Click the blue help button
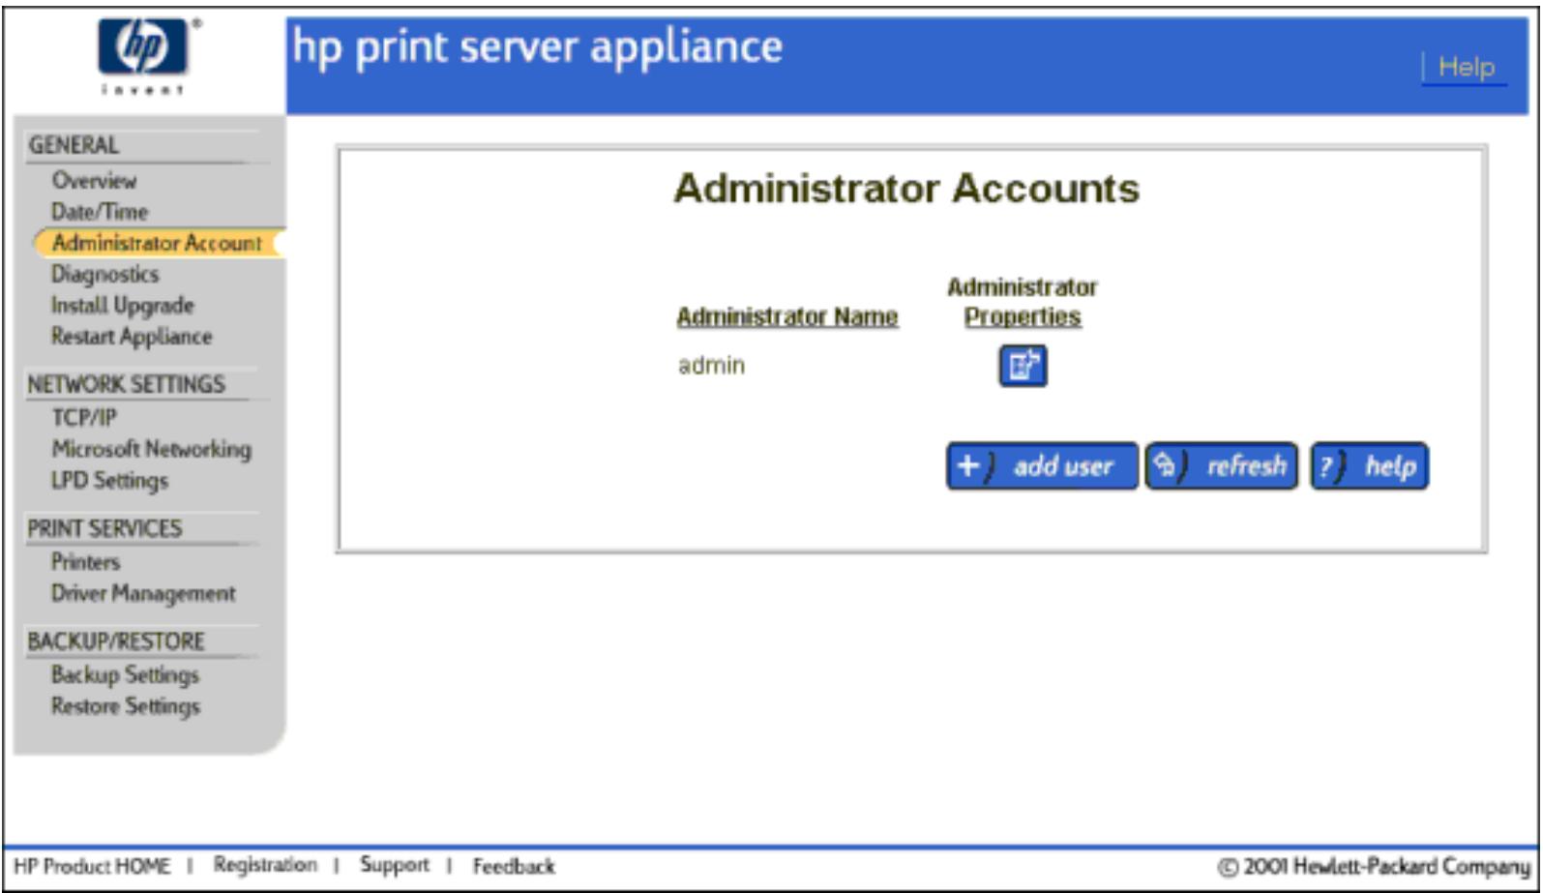The image size is (1543, 893). [x=1369, y=466]
